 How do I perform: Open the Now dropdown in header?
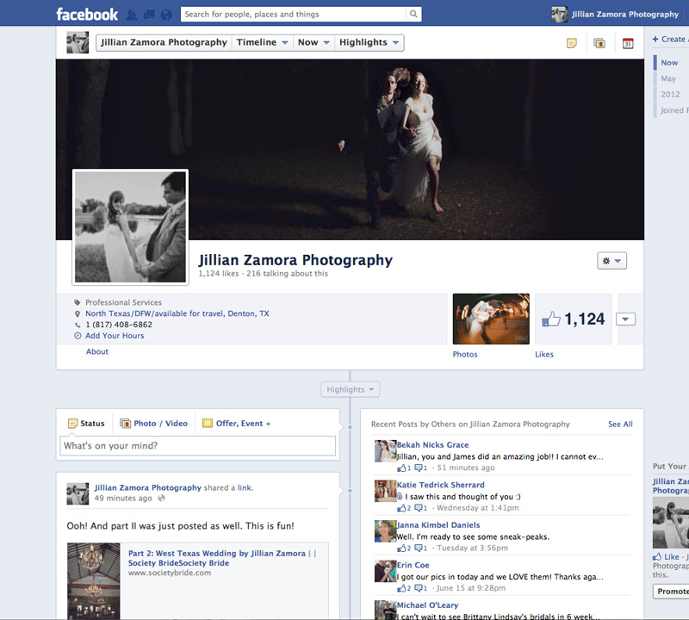click(x=313, y=42)
